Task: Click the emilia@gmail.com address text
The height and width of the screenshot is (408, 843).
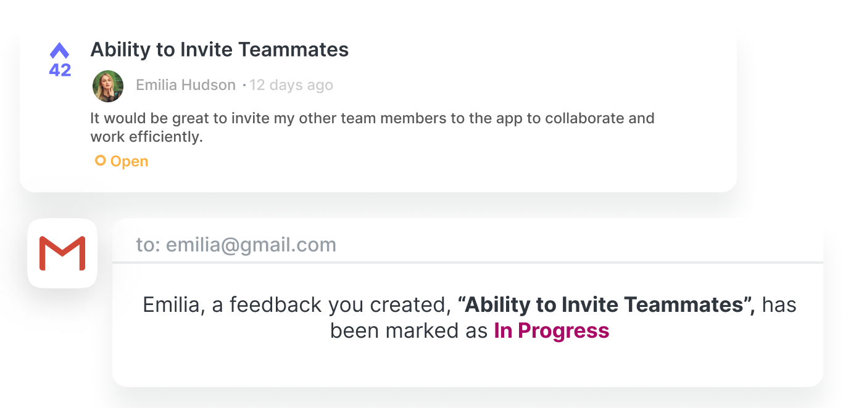Action: coord(251,245)
